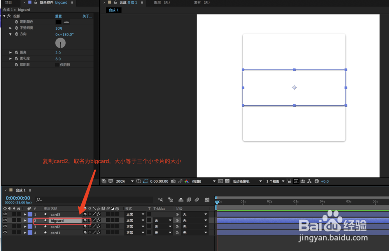The height and width of the screenshot is (251, 389).
Task: Click the timeline layer search field
Action: pyautogui.click(x=94, y=200)
